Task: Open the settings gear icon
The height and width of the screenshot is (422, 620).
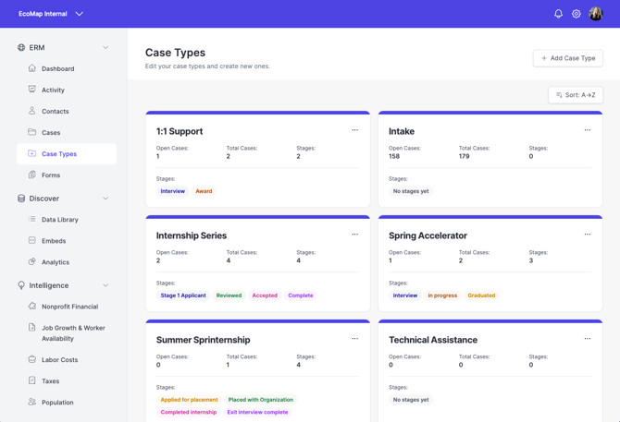Action: coord(577,14)
